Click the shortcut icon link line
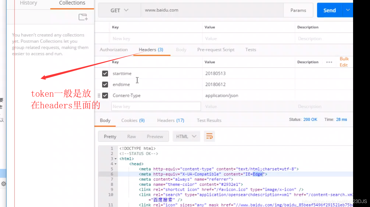 click(221, 190)
